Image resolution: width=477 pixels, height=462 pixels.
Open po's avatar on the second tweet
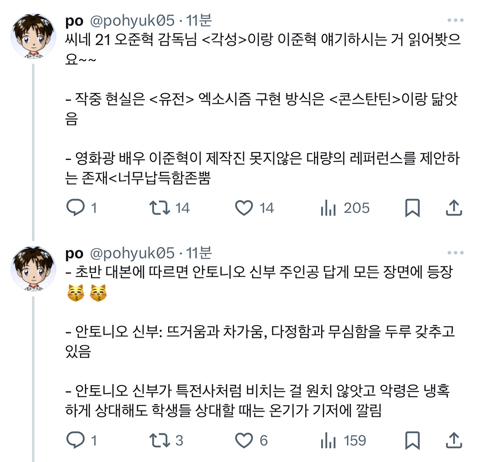point(33,269)
